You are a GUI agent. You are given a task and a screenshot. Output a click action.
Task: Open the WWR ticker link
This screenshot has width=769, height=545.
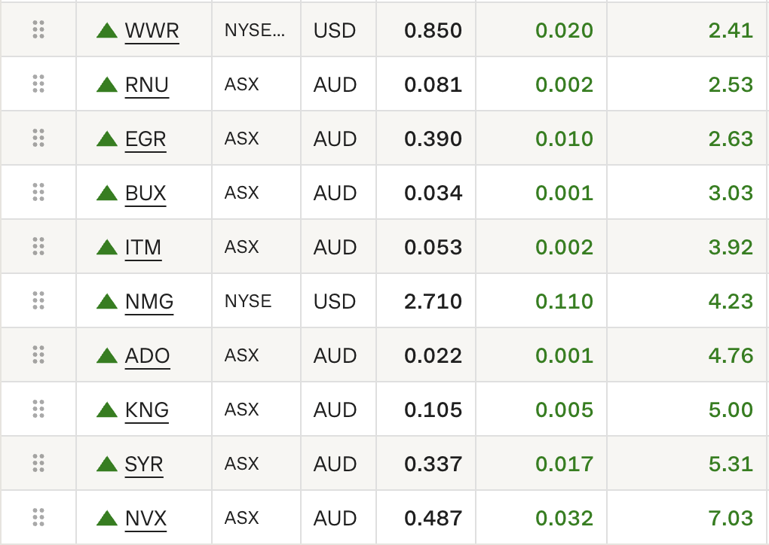[152, 31]
